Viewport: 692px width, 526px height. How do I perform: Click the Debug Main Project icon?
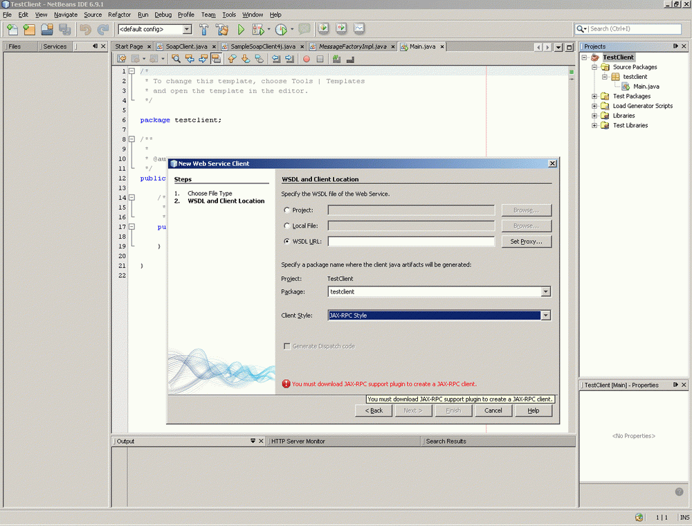[257, 29]
